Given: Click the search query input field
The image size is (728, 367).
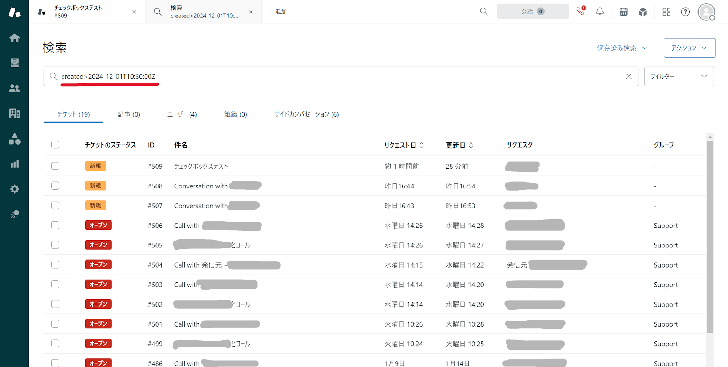Looking at the screenshot, I should coord(341,76).
